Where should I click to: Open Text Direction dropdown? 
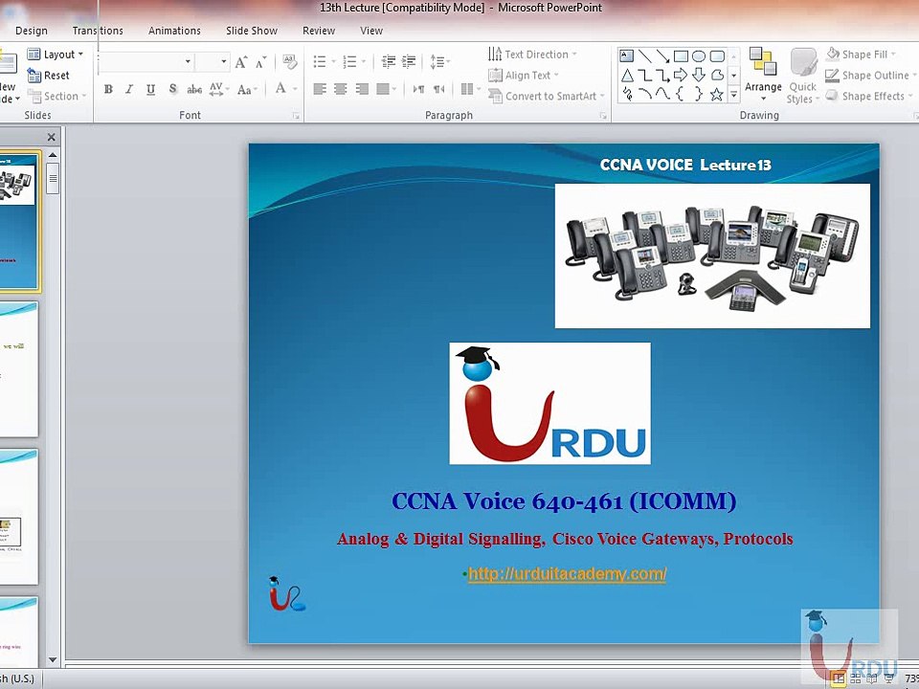coord(532,55)
